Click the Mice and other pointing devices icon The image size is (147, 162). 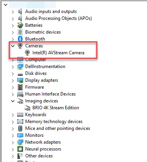coord(20,128)
